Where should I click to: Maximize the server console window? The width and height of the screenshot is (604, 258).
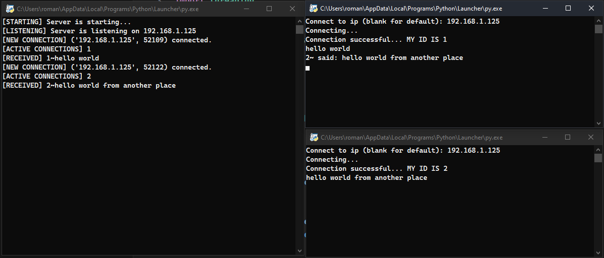(269, 9)
